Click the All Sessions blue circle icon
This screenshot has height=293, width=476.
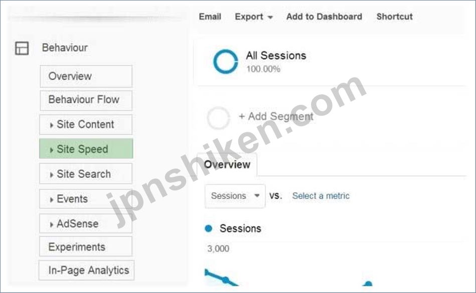click(226, 62)
